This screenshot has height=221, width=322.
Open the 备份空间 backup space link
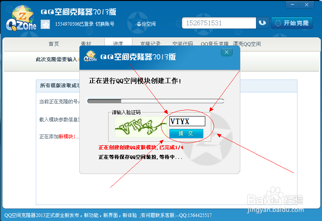tap(146, 24)
